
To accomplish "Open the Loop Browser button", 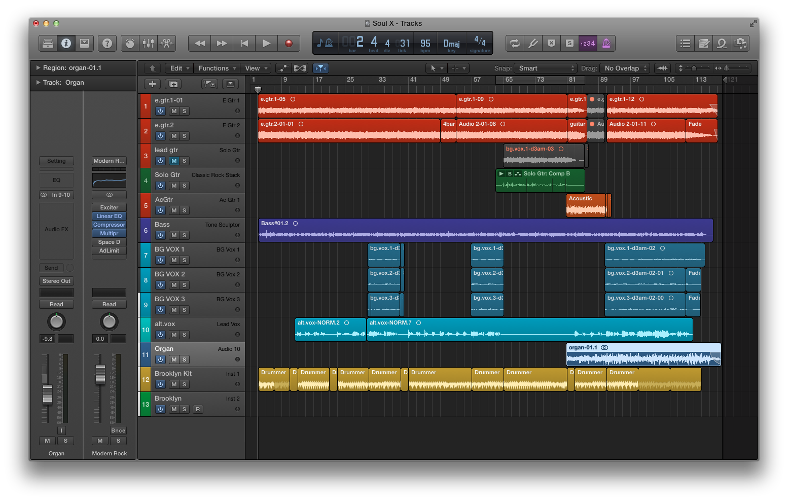I will 722,44.
